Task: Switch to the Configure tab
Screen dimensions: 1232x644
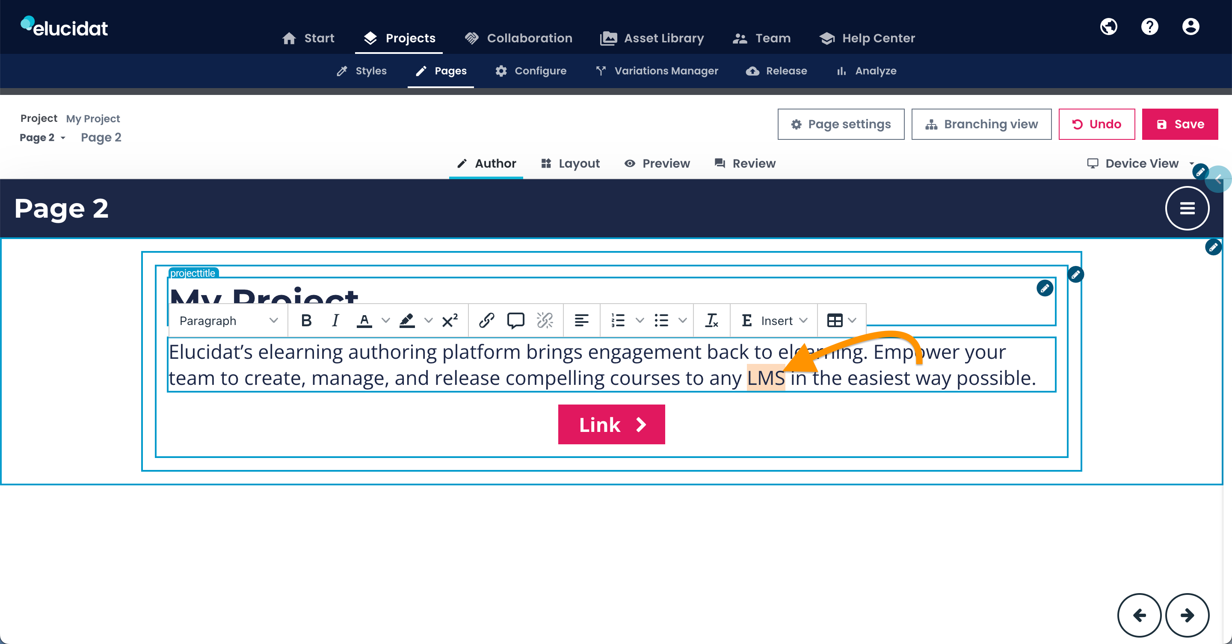Action: [531, 71]
